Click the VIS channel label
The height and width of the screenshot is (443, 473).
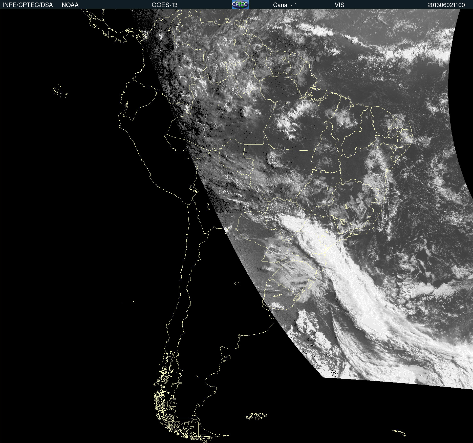[339, 5]
